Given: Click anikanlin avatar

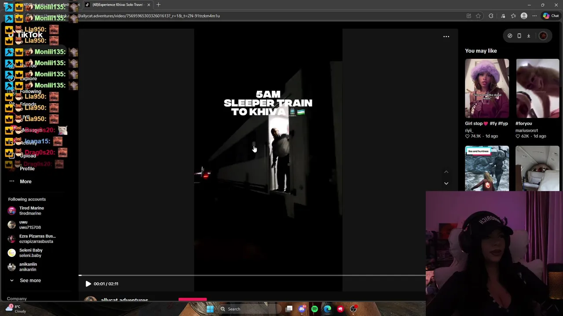Looking at the screenshot, I should (x=11, y=267).
